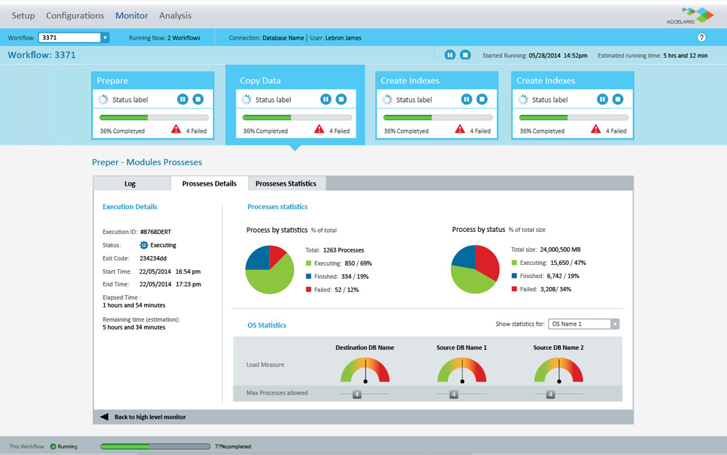The height and width of the screenshot is (455, 727).
Task: Select the Prosseses Statistics tab
Action: pos(286,183)
